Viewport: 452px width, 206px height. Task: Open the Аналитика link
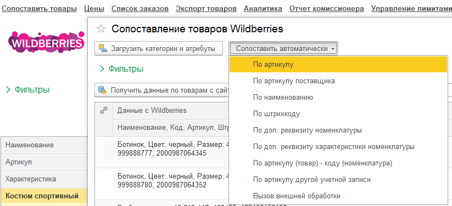263,9
